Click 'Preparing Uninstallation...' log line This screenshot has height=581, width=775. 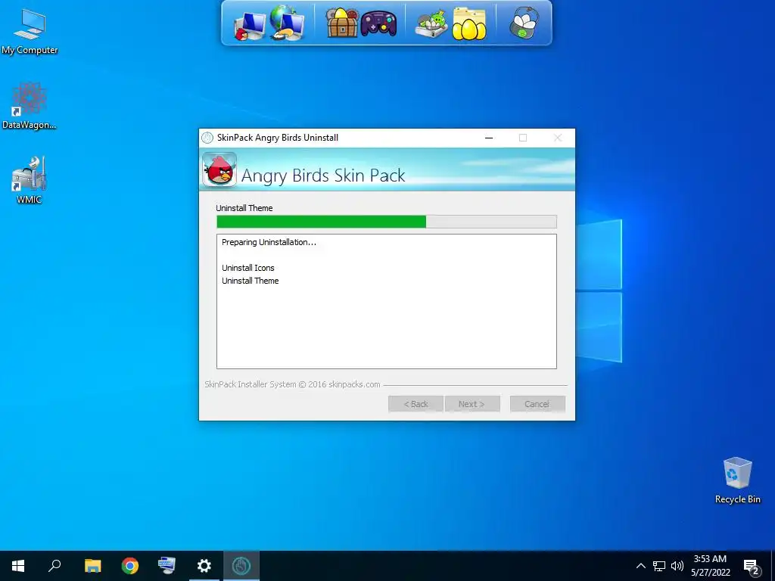point(269,242)
